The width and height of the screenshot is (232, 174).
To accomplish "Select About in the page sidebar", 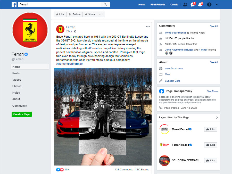I will 16,99.
